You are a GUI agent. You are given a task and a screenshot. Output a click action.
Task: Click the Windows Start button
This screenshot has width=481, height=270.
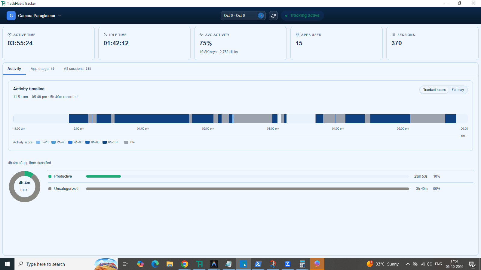[x=7, y=264]
